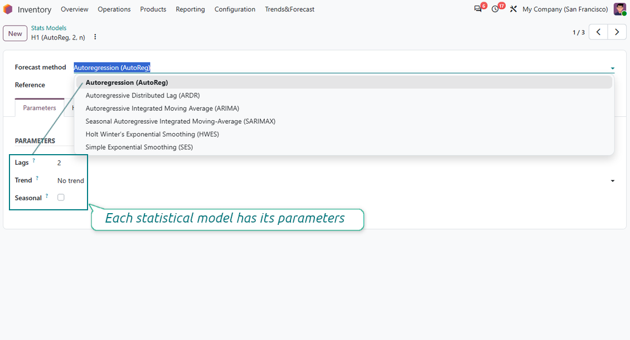Click the PARAMETERS section heading
This screenshot has width=630, height=340.
35,141
